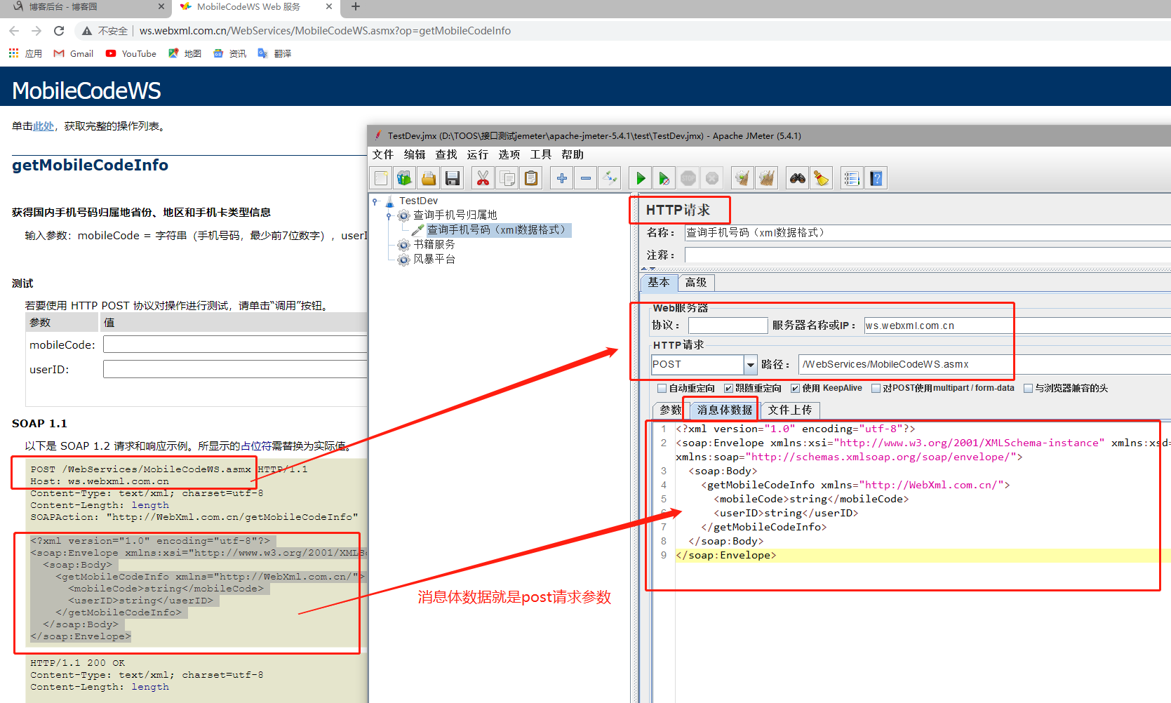
Task: Enable 对POST使用multipart / form-data checkbox
Action: pos(876,389)
